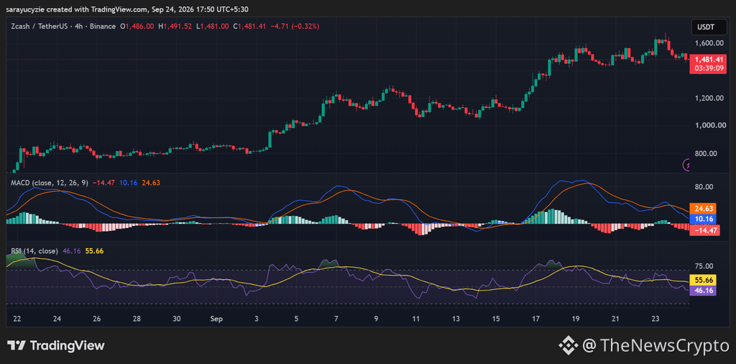Image resolution: width=736 pixels, height=364 pixels.
Task: Open the Zcash / TetherUS symbol title
Action: click(38, 27)
